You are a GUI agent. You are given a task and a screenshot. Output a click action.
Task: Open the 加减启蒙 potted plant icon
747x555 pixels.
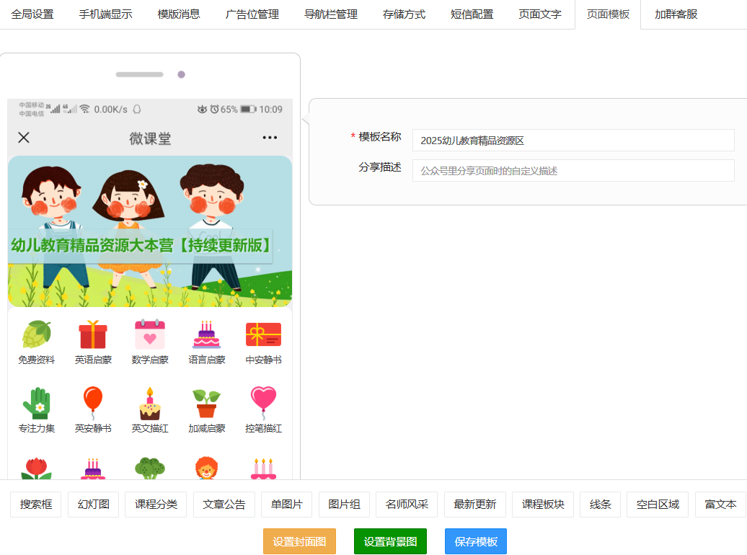point(207,403)
